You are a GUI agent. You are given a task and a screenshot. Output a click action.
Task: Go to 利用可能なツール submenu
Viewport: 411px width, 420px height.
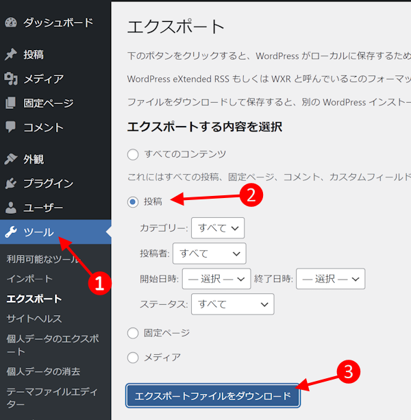coord(43,259)
